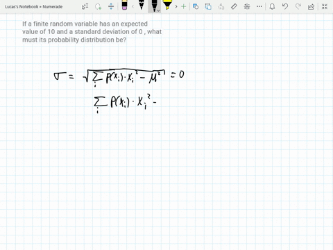The image size is (333, 250).
Task: Open the Shapes tool
Action: click(x=196, y=6)
